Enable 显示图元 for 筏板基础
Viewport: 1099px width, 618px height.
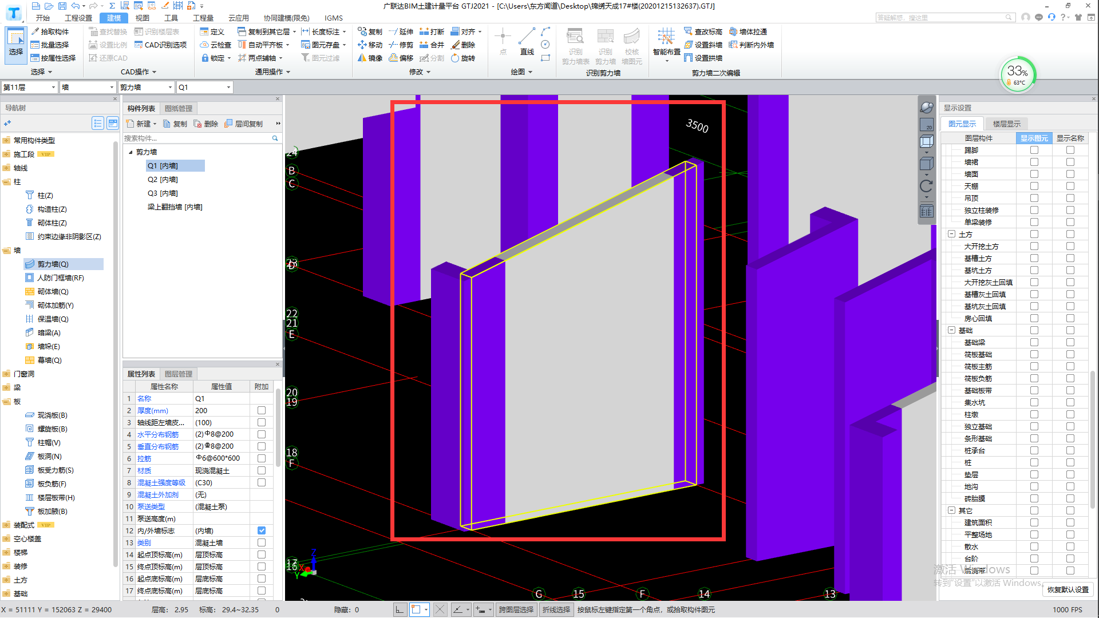click(x=1034, y=354)
